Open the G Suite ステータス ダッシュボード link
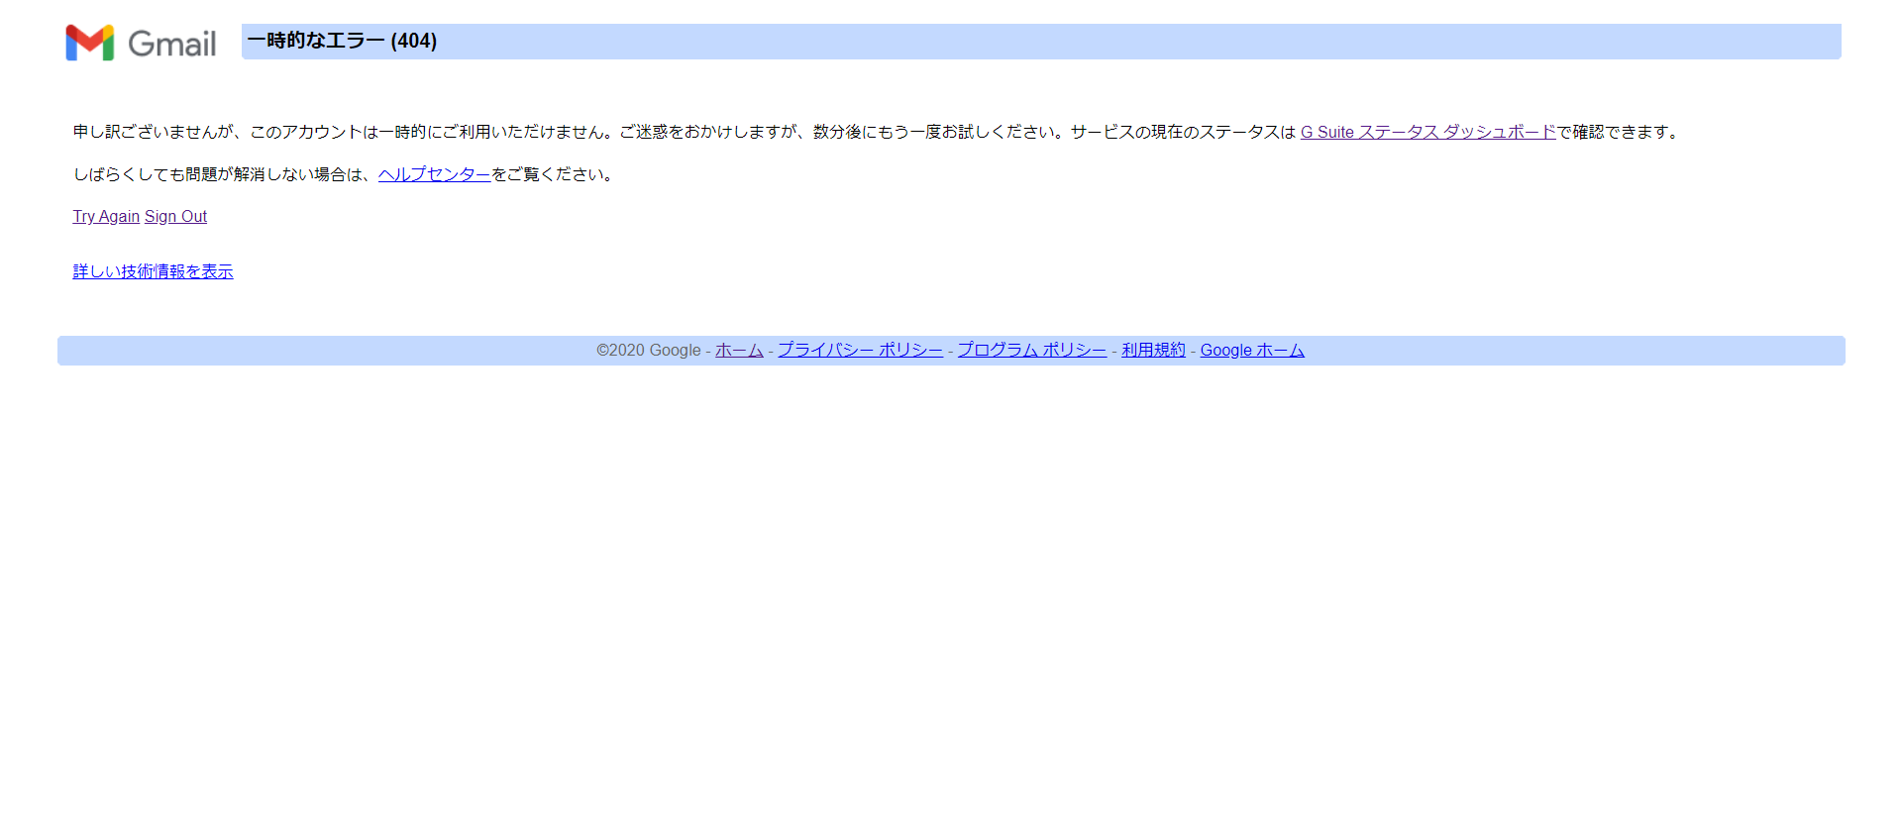 click(x=1427, y=132)
